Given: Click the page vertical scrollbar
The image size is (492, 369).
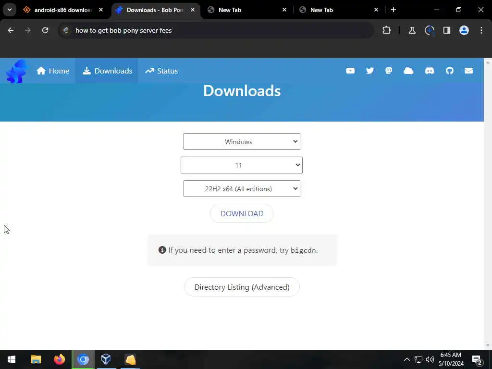Looking at the screenshot, I should click(488, 204).
